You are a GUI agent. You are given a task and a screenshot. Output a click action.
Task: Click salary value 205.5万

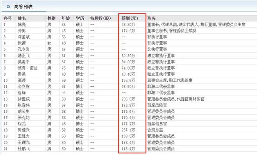coord(128,99)
